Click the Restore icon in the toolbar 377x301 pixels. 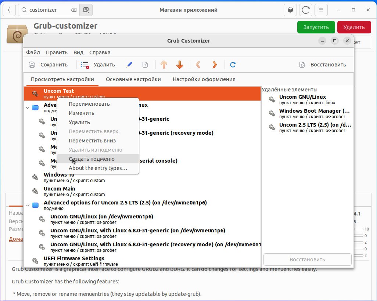coord(302,65)
